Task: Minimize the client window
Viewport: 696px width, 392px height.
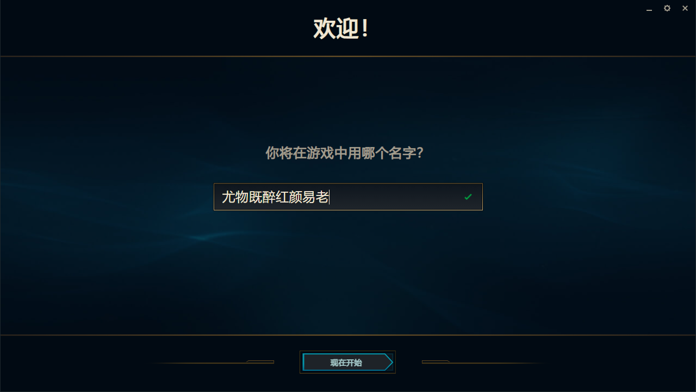Action: (x=649, y=10)
